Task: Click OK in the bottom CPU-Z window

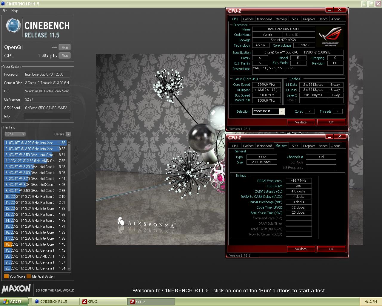Action: tap(331, 249)
